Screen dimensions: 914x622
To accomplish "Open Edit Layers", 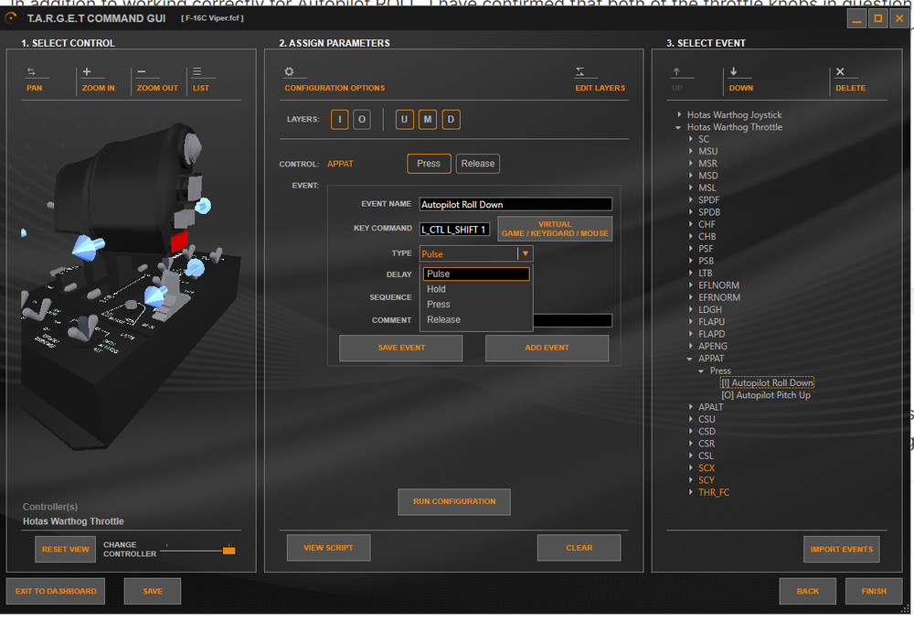I will (600, 80).
